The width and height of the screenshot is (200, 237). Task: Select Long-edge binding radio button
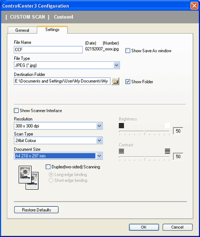51,174
